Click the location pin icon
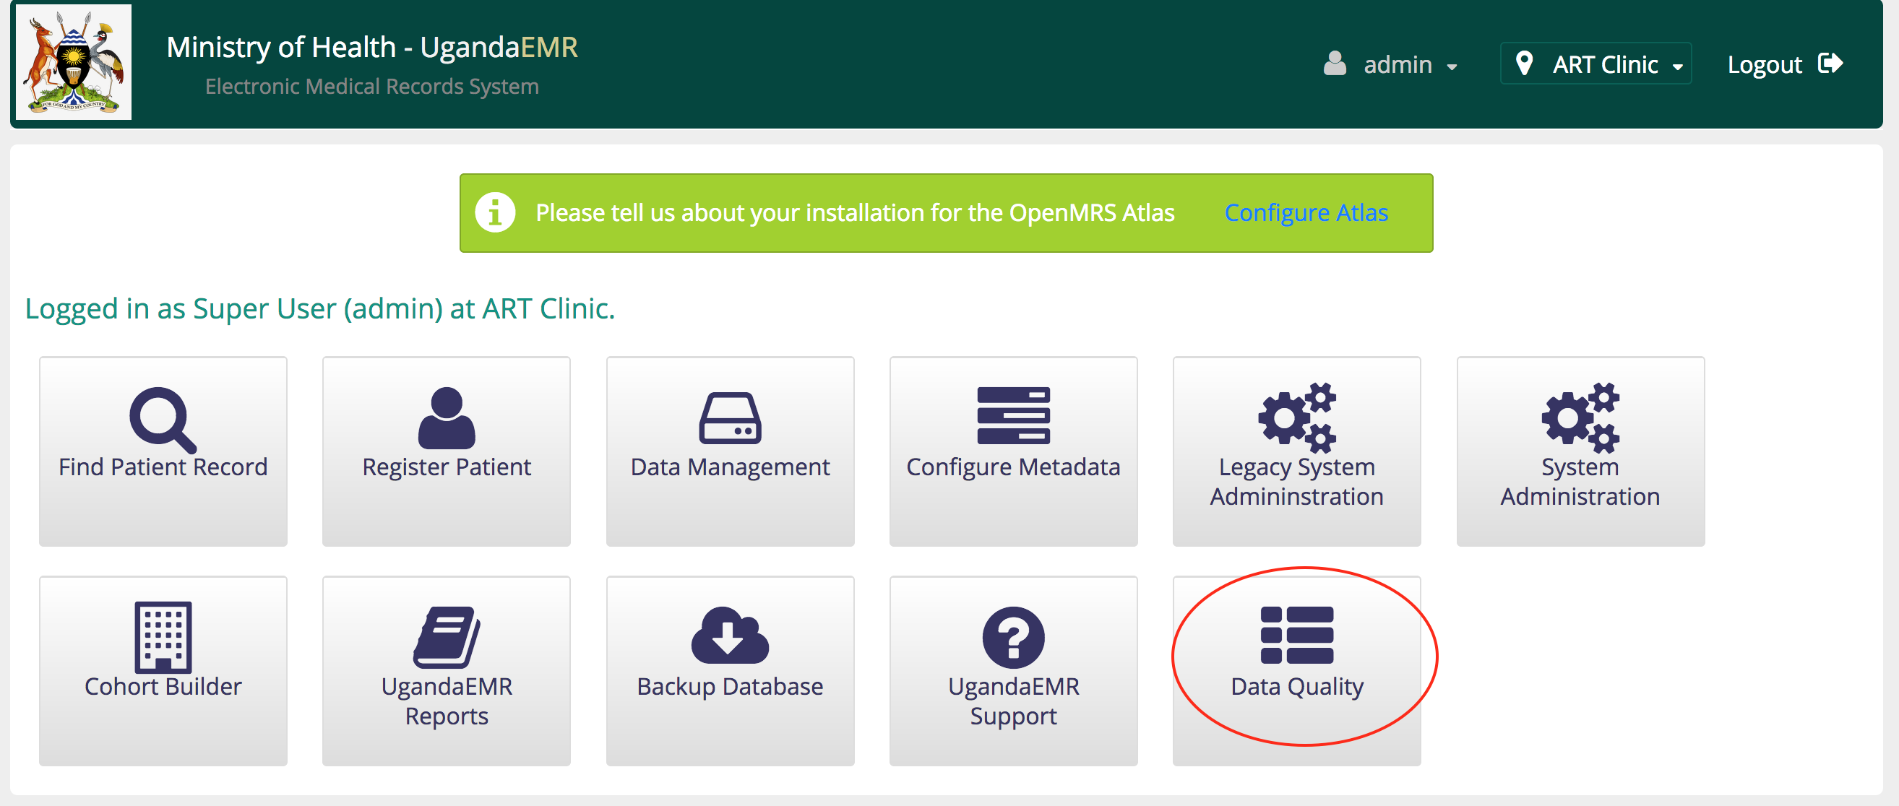1899x806 pixels. [1524, 64]
